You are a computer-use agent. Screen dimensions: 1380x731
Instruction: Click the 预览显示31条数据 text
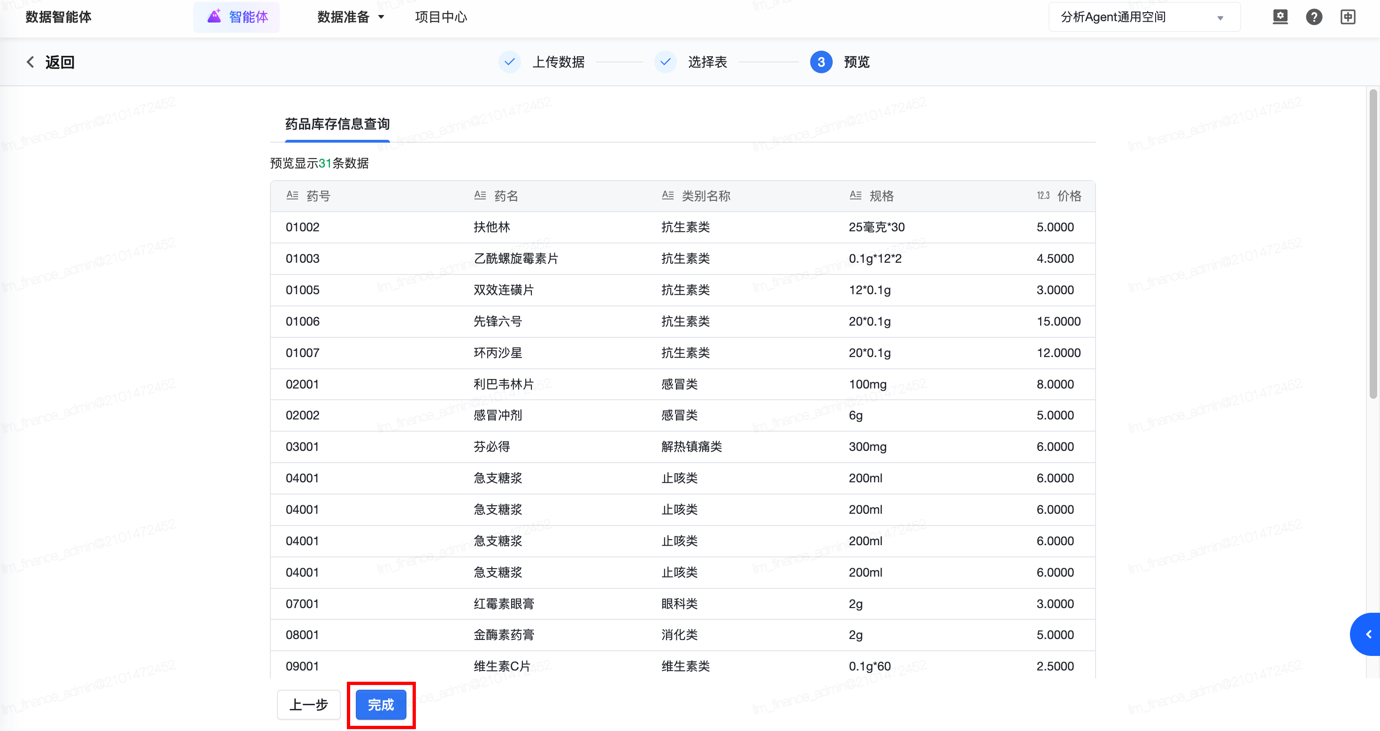pos(319,163)
